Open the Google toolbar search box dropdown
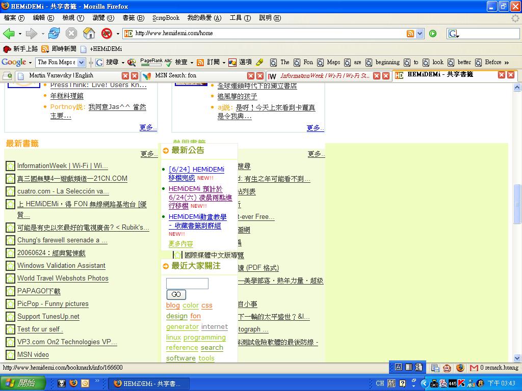 pos(81,62)
